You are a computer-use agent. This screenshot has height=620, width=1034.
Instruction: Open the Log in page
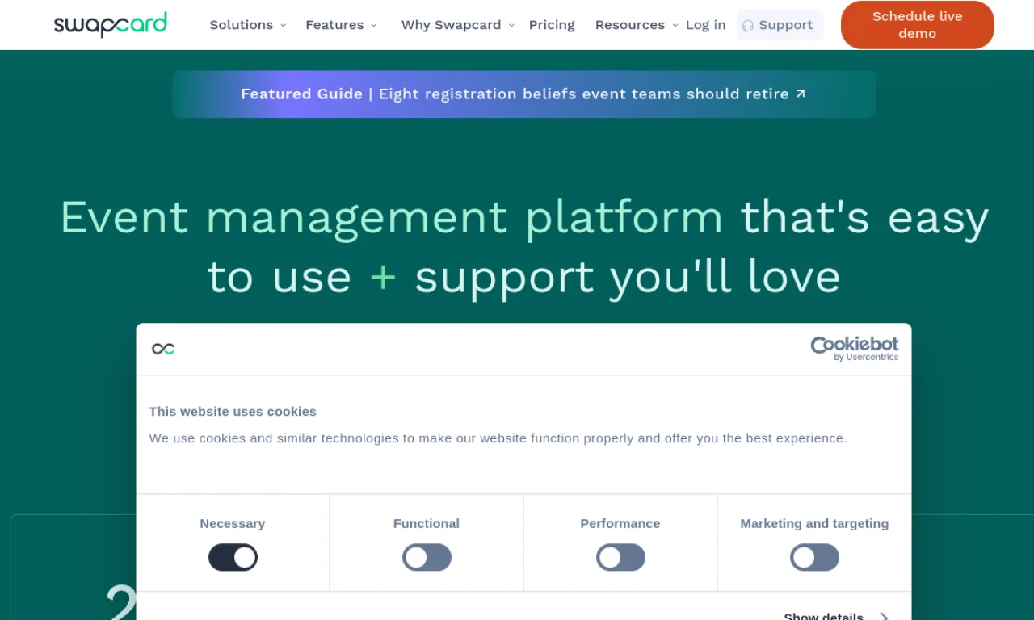click(705, 25)
